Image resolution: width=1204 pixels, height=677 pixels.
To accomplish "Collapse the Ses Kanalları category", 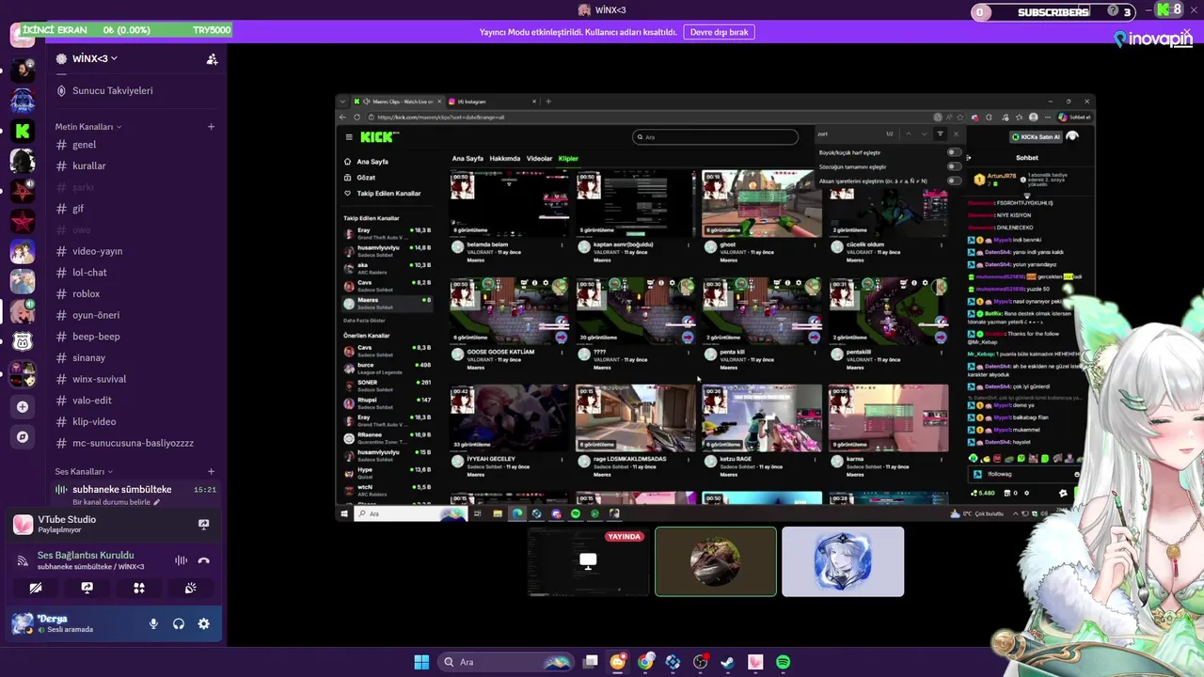I will pos(84,471).
